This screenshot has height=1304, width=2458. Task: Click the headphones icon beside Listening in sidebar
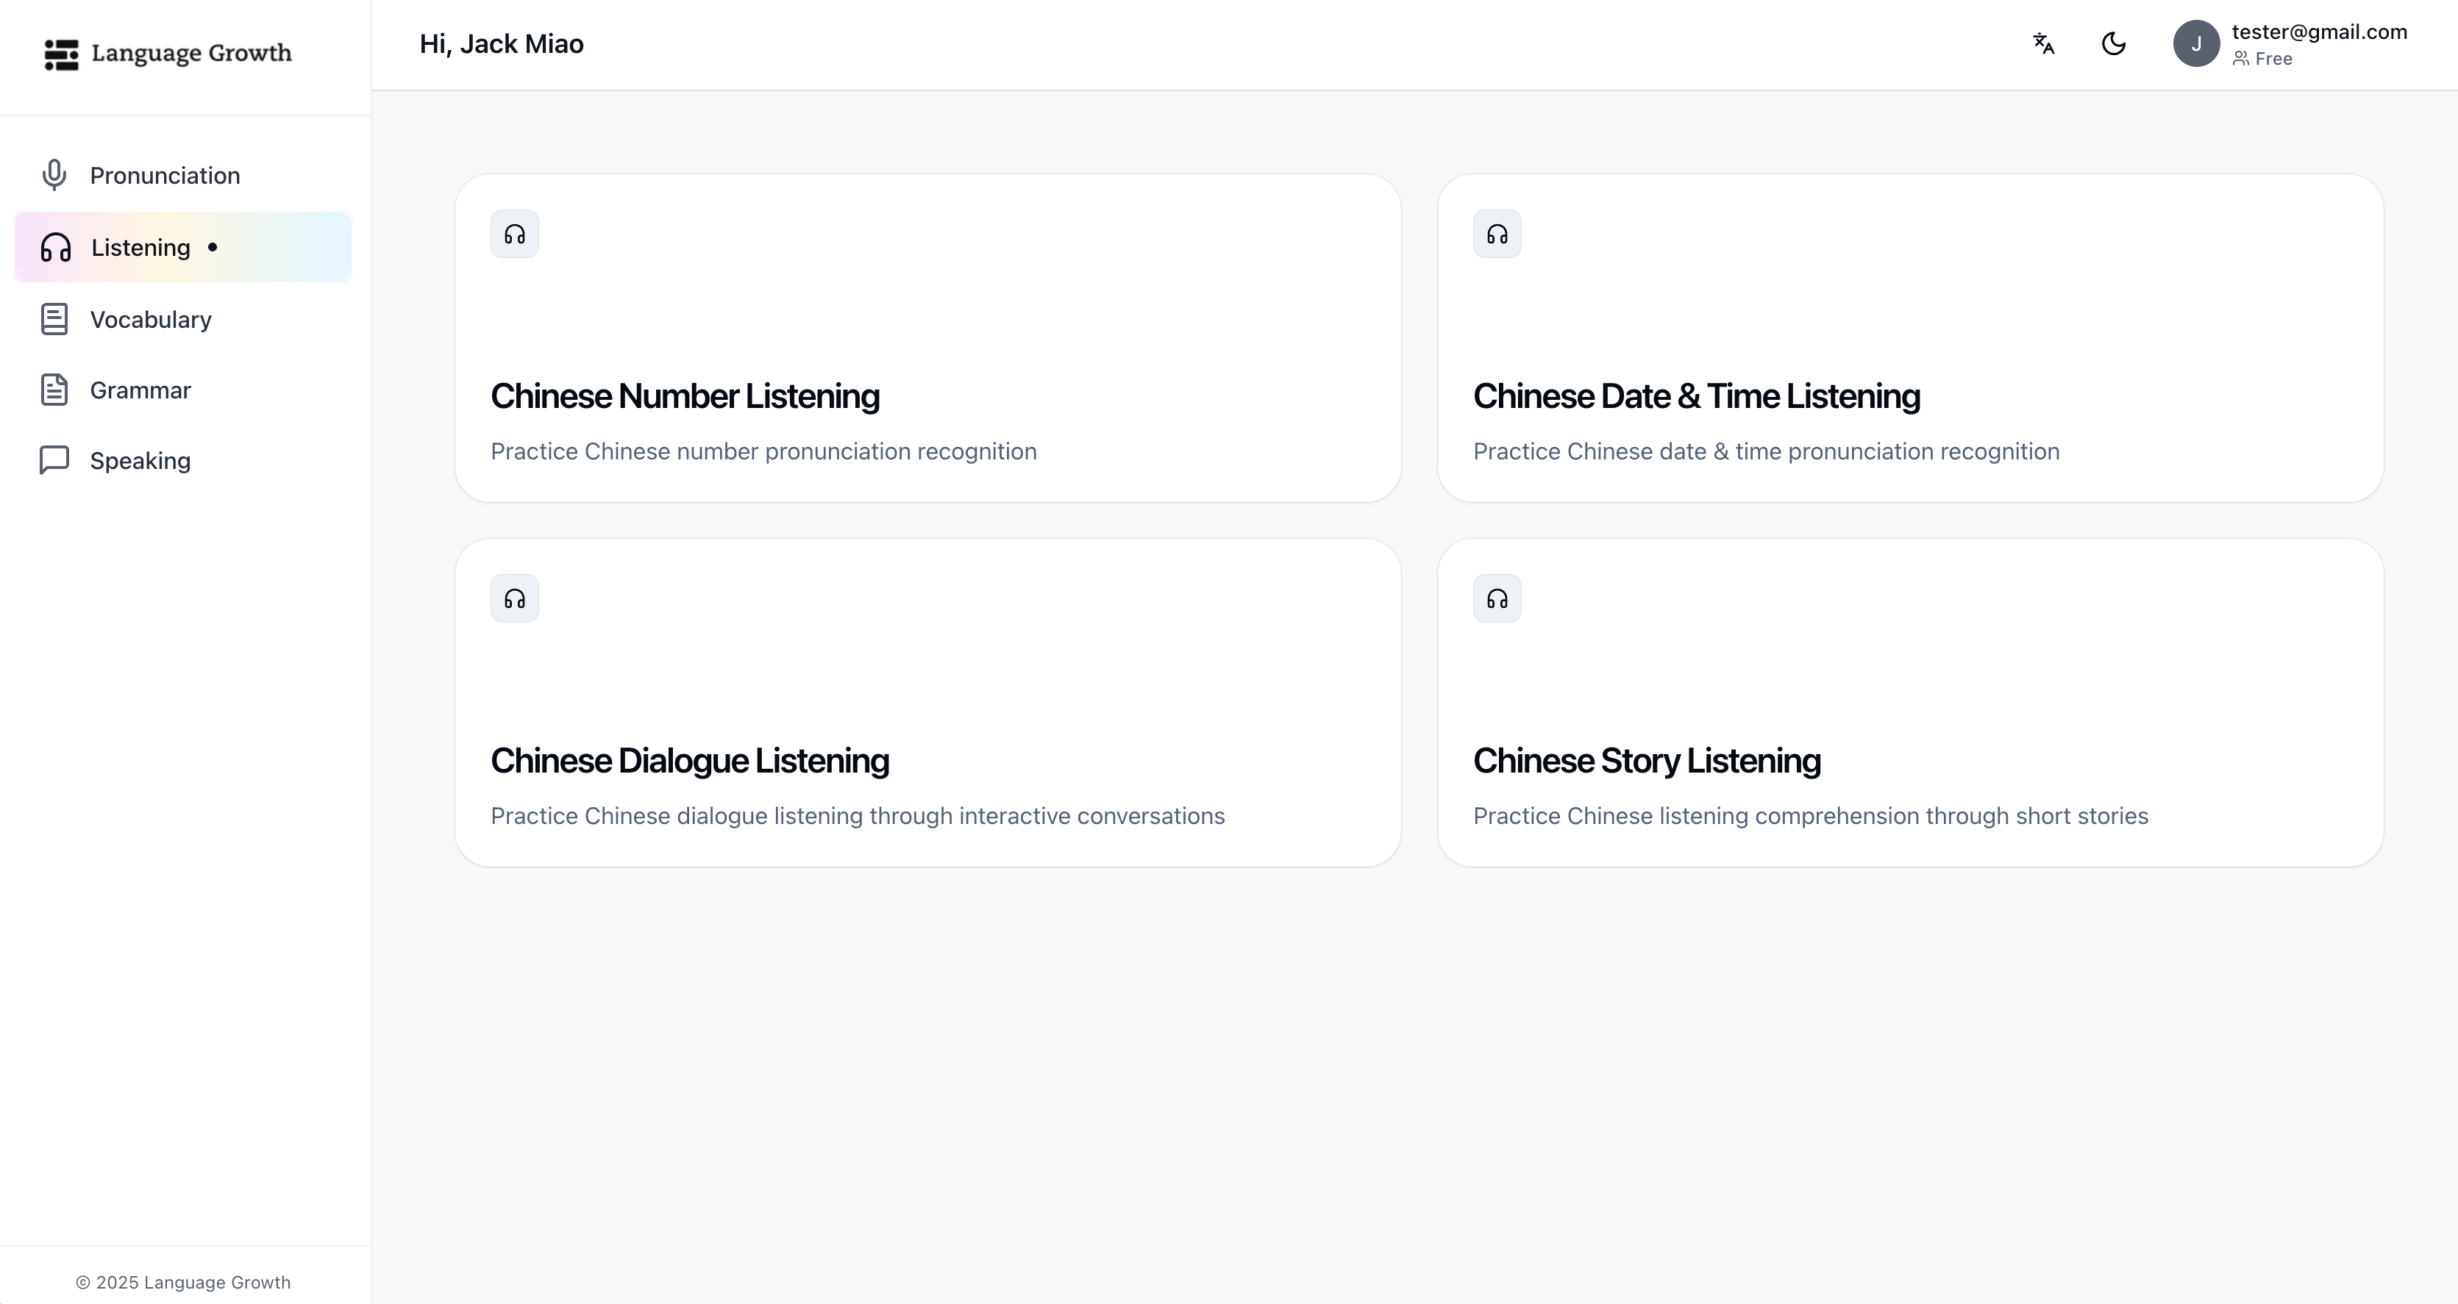[55, 248]
